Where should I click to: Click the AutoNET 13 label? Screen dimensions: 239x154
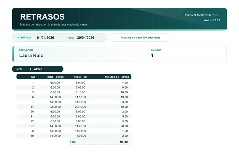tap(212, 20)
